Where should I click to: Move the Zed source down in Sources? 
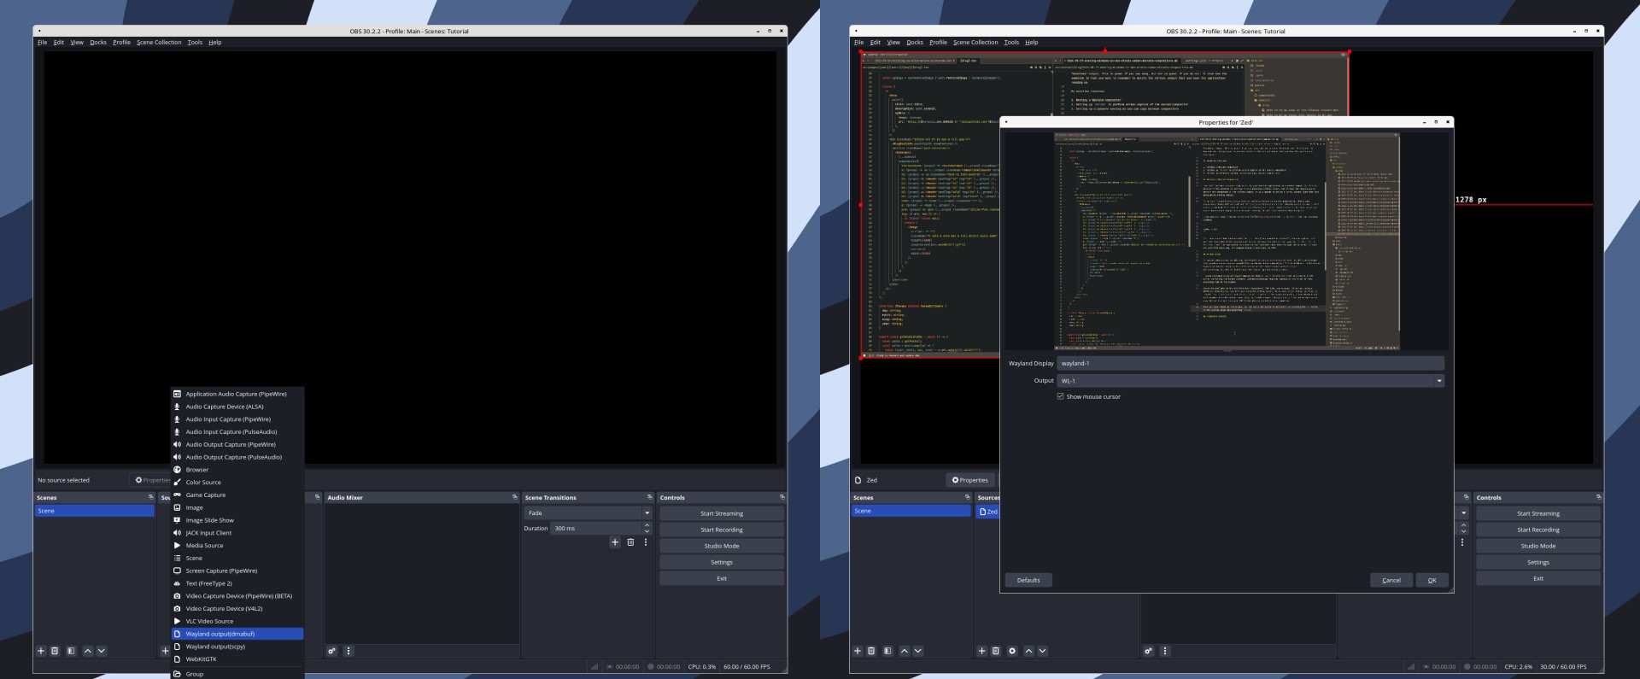(1042, 651)
